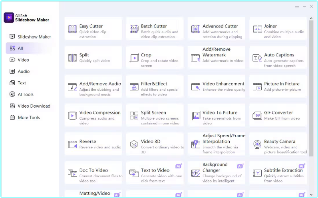318x198 pixels.
Task: Show the Video category tools
Action: (x=20, y=60)
